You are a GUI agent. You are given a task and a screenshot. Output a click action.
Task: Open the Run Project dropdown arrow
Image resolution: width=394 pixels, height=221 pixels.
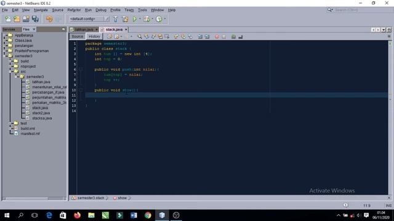(140, 19)
